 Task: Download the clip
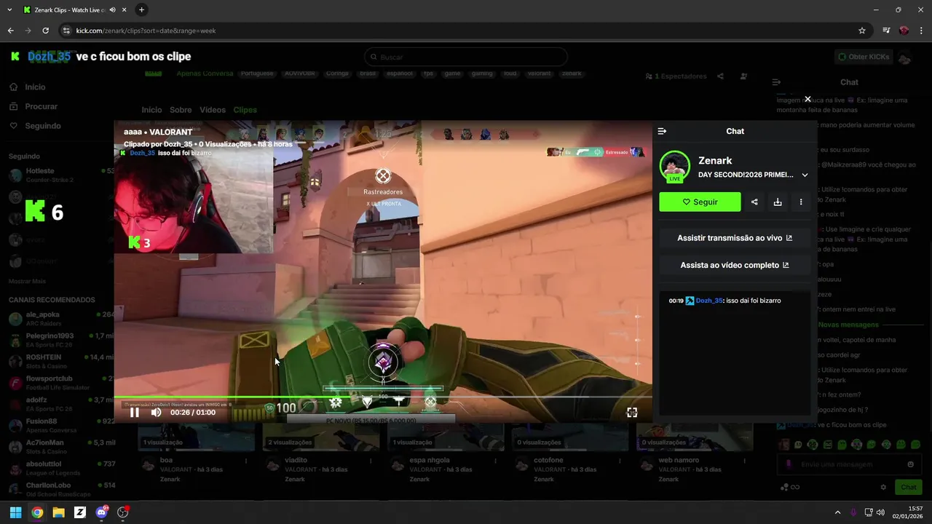(x=778, y=202)
